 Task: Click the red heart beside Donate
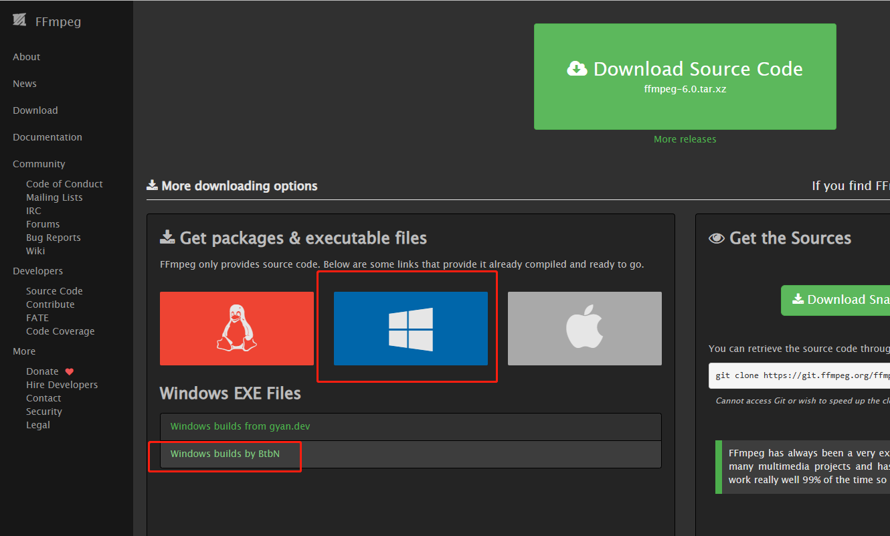tap(69, 371)
